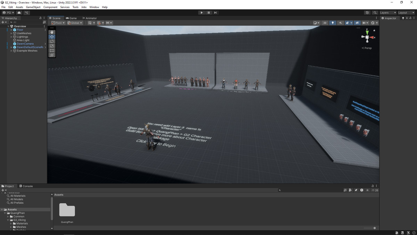Click the Scene orientation gizmo cube
The height and width of the screenshot is (235, 417).
[367, 37]
